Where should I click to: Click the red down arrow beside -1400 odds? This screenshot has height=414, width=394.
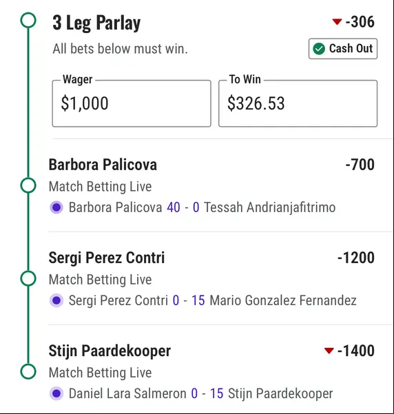click(x=329, y=351)
